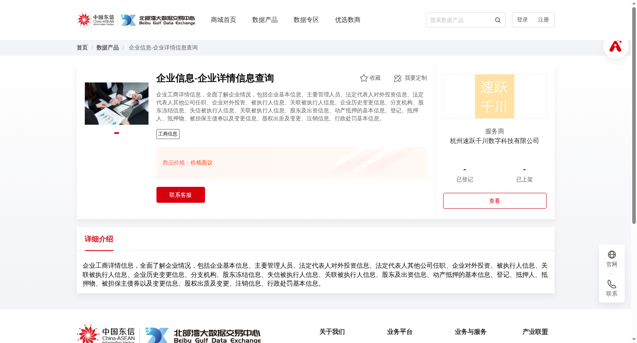Click the page title 企业信息-企业详情信息查询

(215, 78)
